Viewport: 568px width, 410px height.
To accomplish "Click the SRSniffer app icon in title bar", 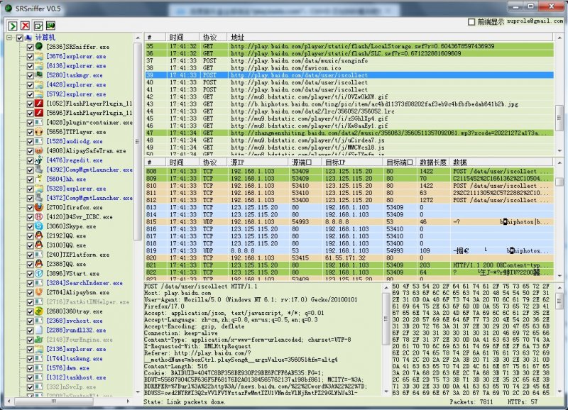I will pyautogui.click(x=9, y=8).
